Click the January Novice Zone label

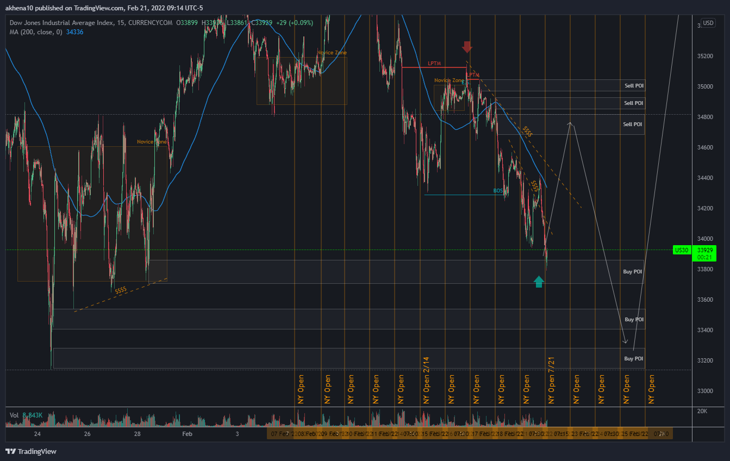pos(152,142)
